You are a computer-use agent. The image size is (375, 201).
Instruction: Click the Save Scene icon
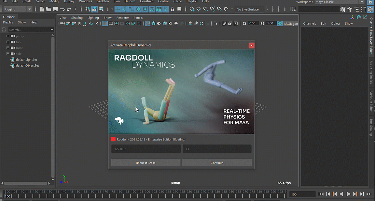coord(55,9)
